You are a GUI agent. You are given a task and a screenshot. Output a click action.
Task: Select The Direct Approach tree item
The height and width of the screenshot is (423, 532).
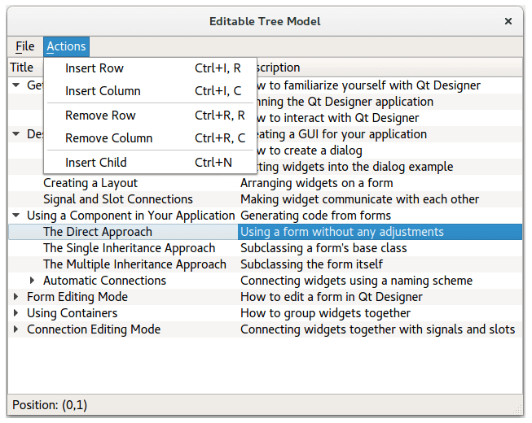coord(97,232)
